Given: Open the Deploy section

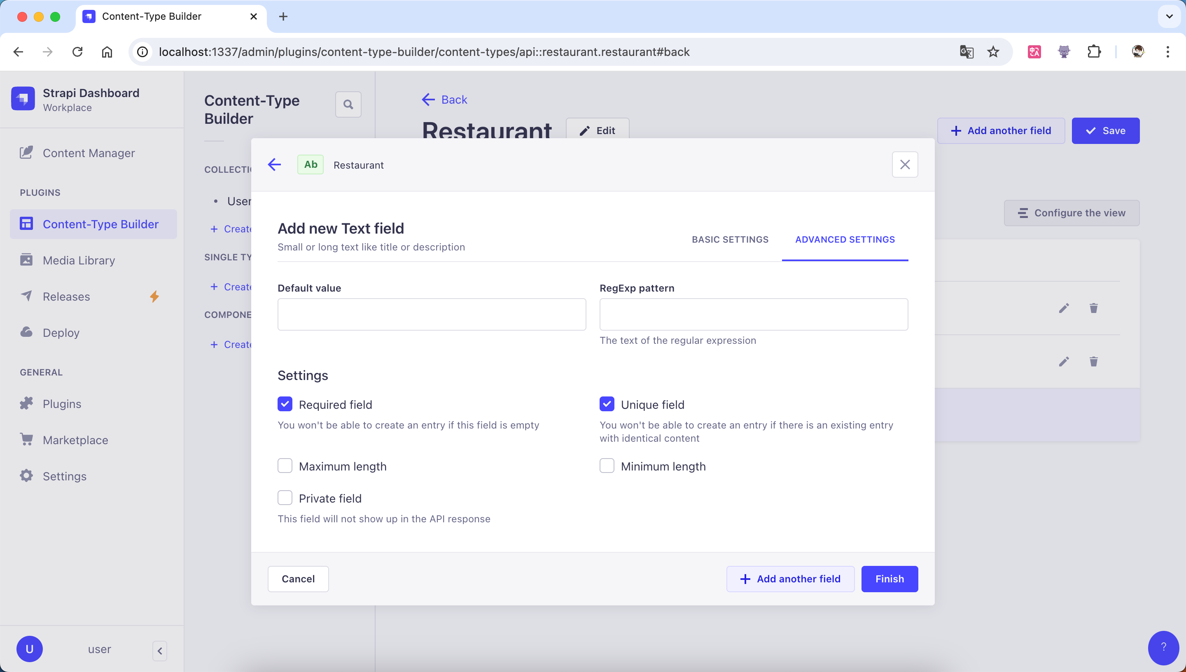Looking at the screenshot, I should pyautogui.click(x=61, y=332).
